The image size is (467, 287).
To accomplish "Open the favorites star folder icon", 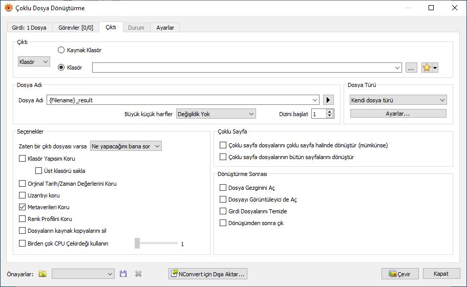I will tap(427, 68).
